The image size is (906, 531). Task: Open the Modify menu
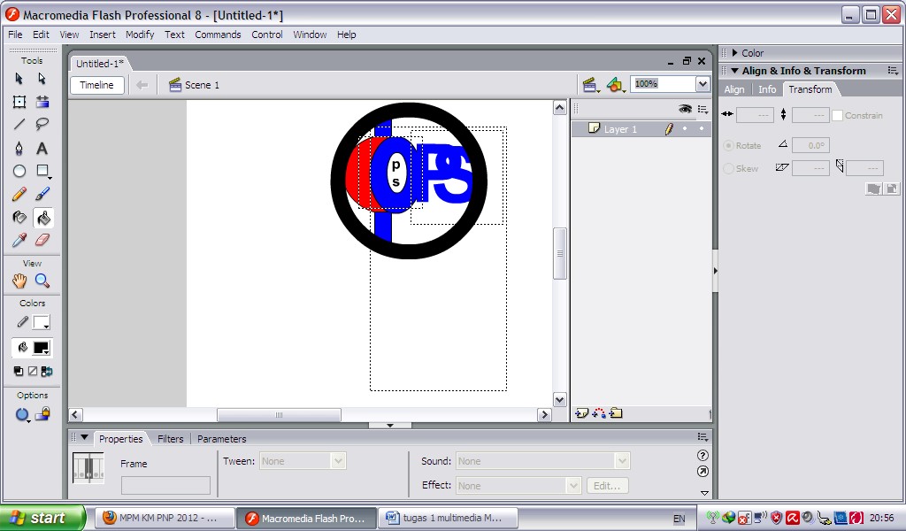[140, 35]
